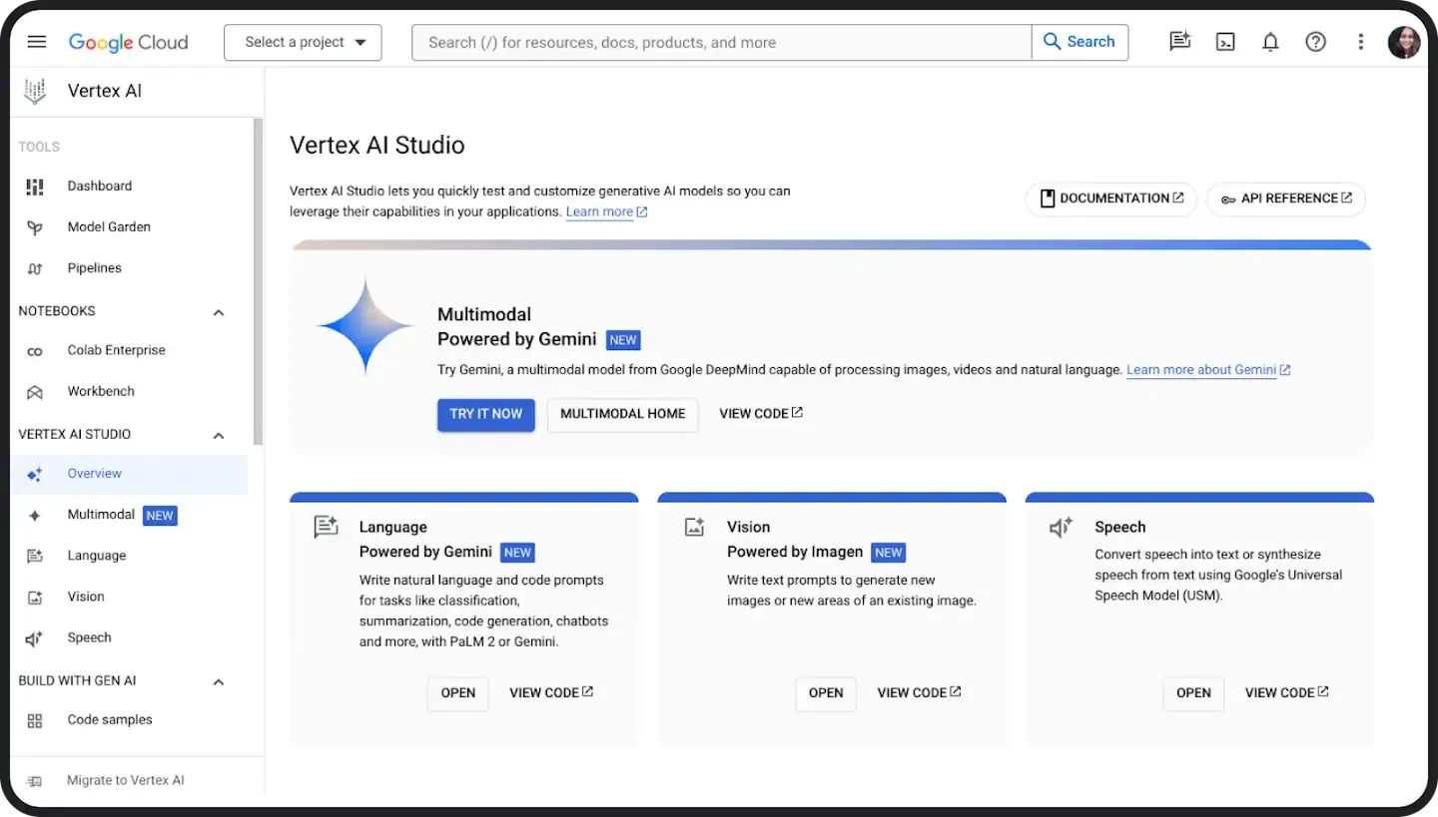Open the Learn more about Gemini link
The image size is (1438, 817).
point(1201,369)
